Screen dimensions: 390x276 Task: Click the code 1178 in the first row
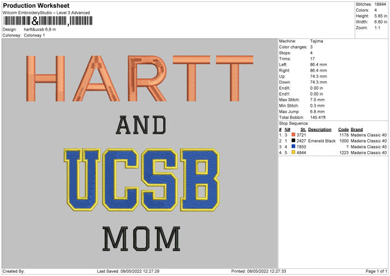pos(344,135)
